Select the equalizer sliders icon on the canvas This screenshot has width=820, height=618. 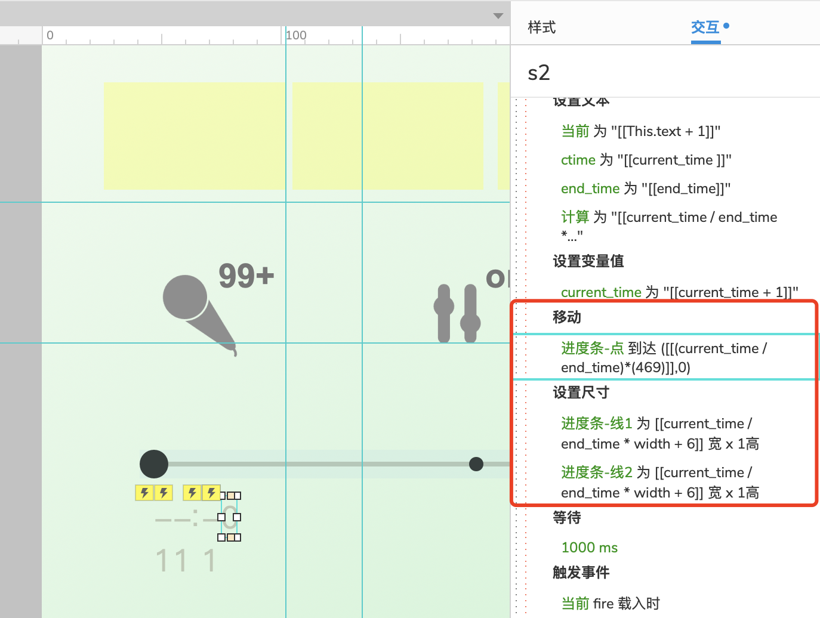[457, 313]
